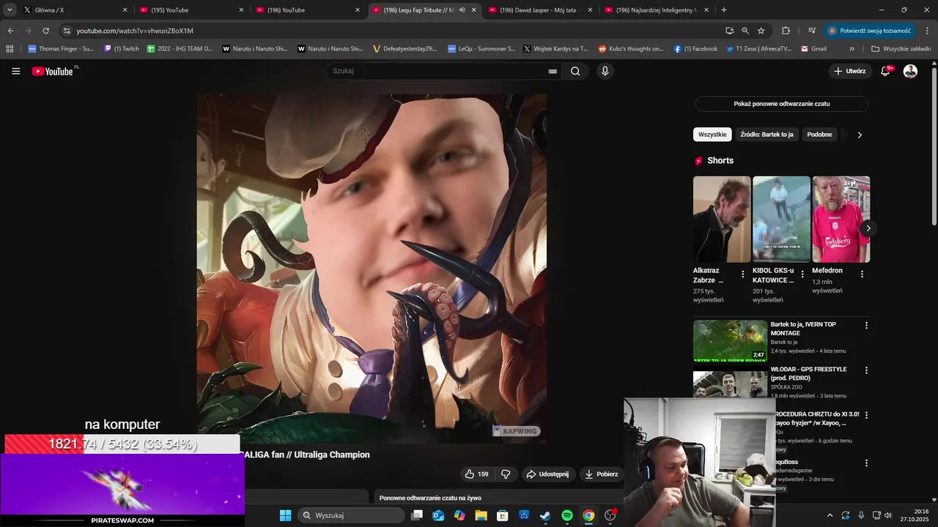Open the tab search dropdown arrow

tap(10, 10)
